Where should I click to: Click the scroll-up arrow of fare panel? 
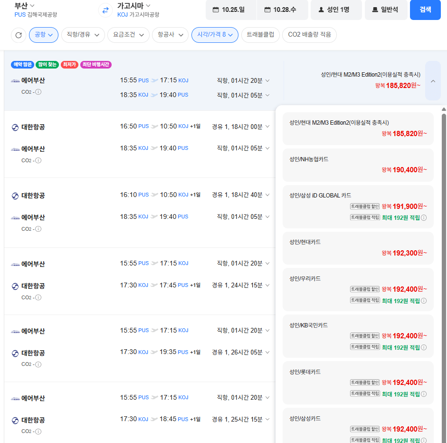tap(444, 109)
